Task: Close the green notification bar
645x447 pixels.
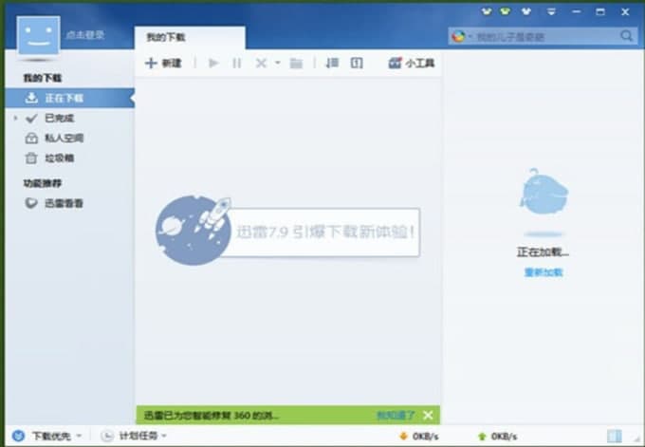Action: point(428,415)
